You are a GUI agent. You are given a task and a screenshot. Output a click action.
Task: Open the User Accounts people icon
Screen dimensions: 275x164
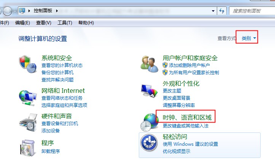click(x=149, y=64)
